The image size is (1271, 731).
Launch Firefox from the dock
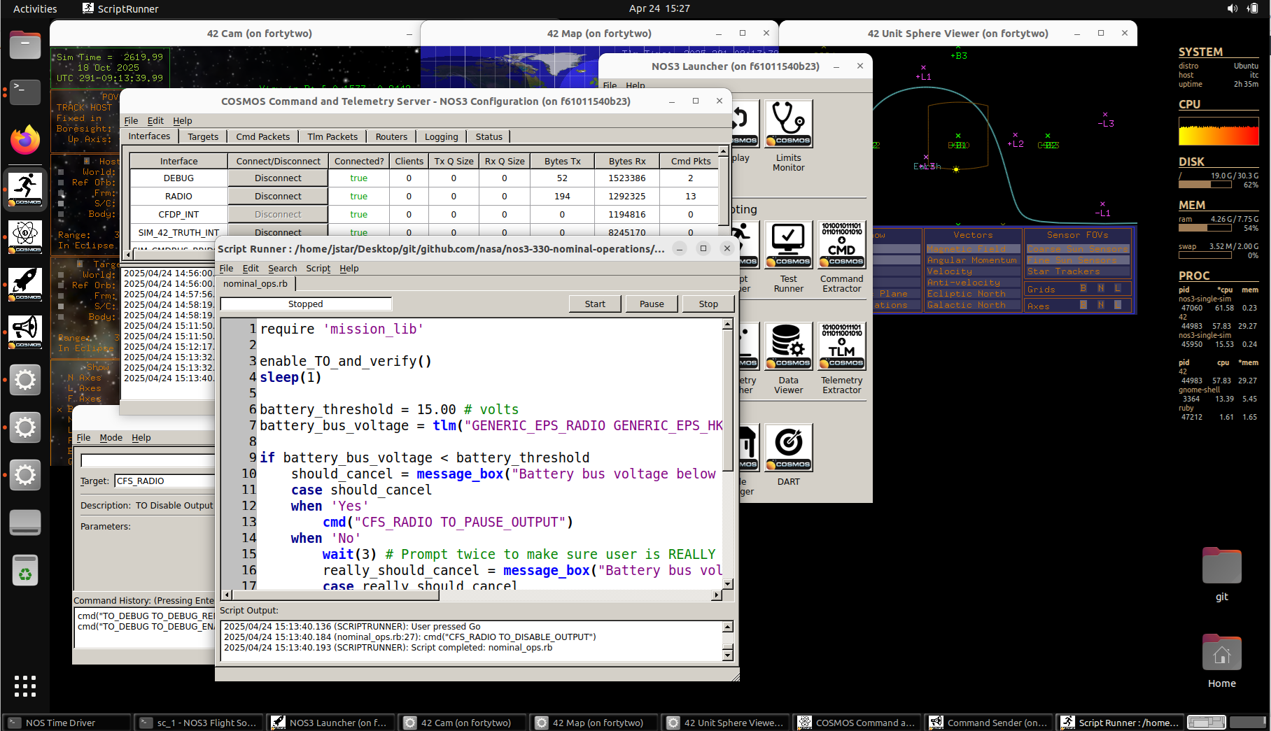(x=25, y=139)
